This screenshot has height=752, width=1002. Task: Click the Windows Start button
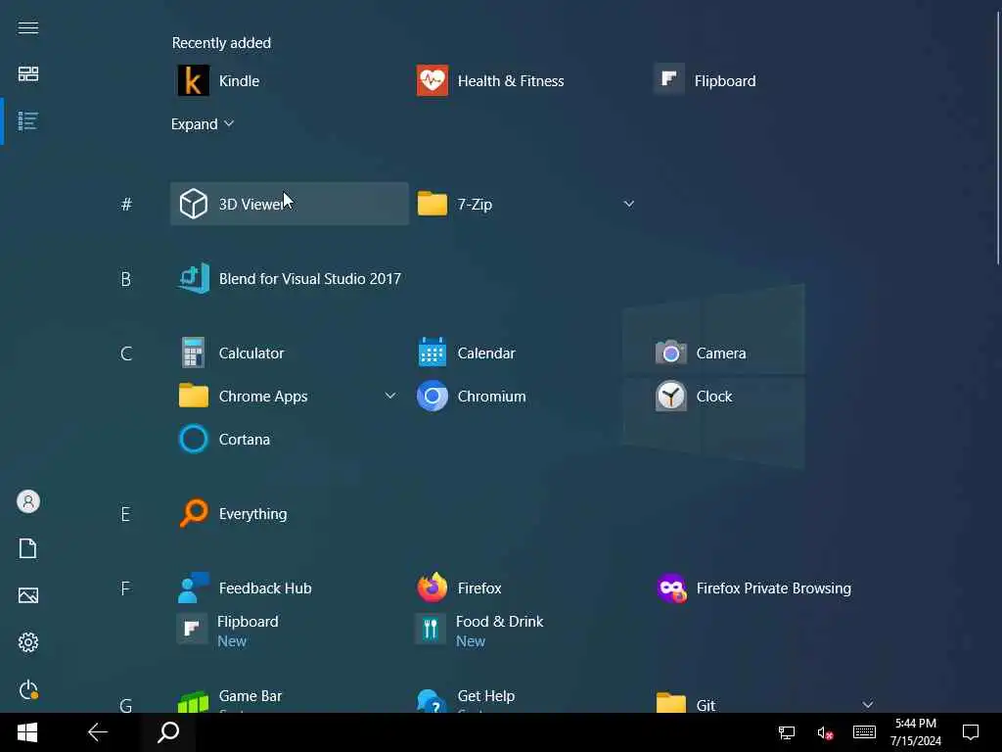tap(26, 732)
